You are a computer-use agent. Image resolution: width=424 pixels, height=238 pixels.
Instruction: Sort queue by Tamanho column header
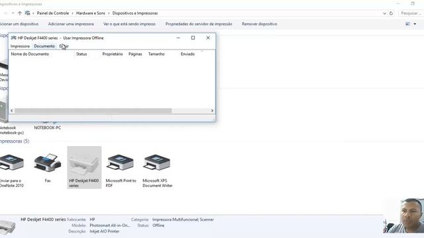click(x=156, y=54)
